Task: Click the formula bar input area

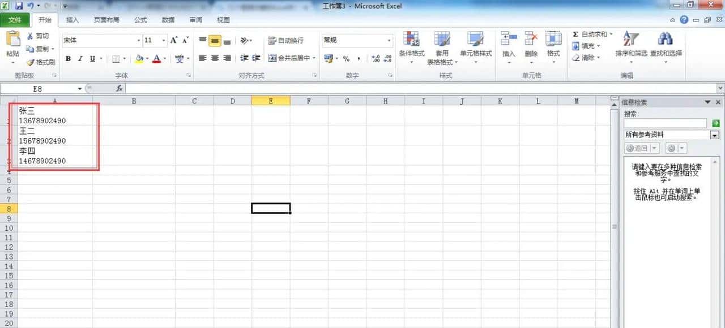Action: pos(420,89)
